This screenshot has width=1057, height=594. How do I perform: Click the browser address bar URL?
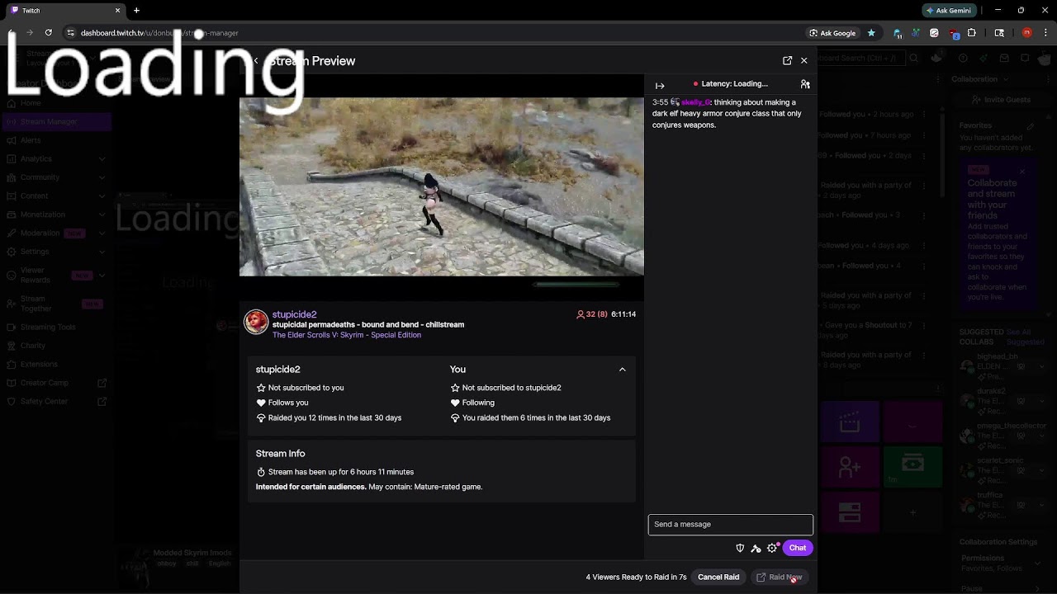[x=159, y=33]
